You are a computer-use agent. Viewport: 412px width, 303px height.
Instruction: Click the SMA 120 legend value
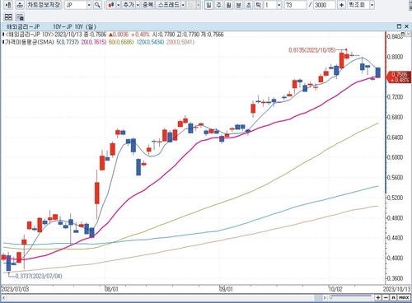[x=150, y=42]
